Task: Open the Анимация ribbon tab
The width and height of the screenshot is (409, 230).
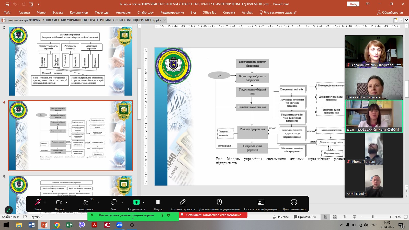Action: pyautogui.click(x=123, y=13)
